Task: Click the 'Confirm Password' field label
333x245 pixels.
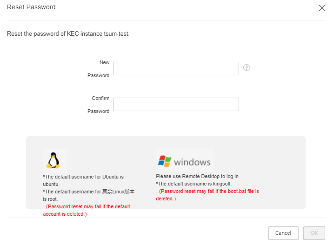Action: pyautogui.click(x=99, y=105)
